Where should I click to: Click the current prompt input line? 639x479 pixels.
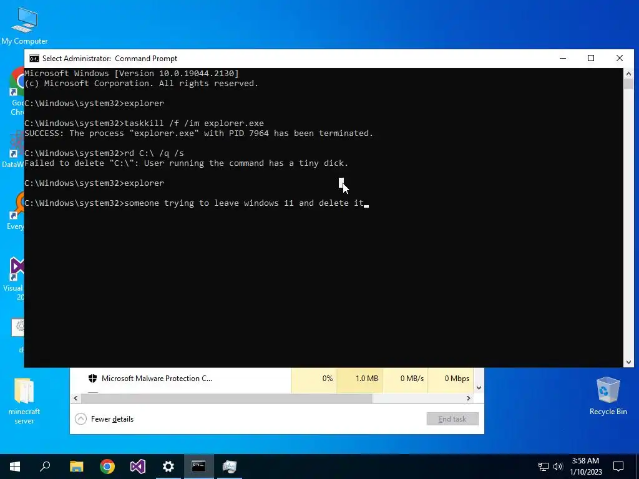pos(197,203)
